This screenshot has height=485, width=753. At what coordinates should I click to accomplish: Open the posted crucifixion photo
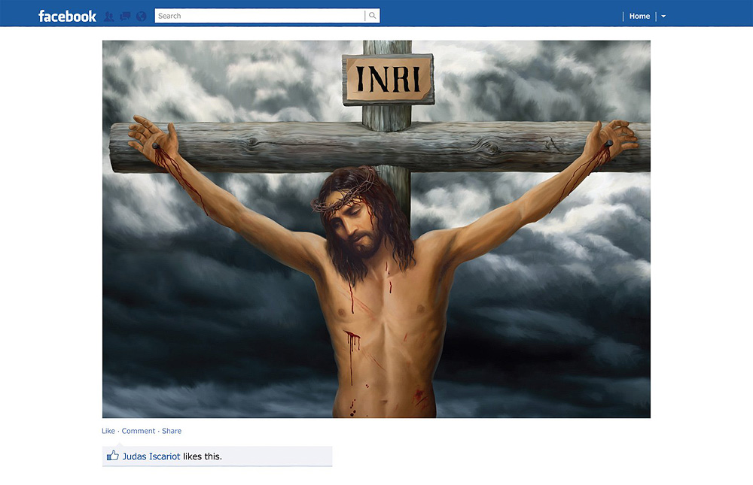click(x=376, y=229)
